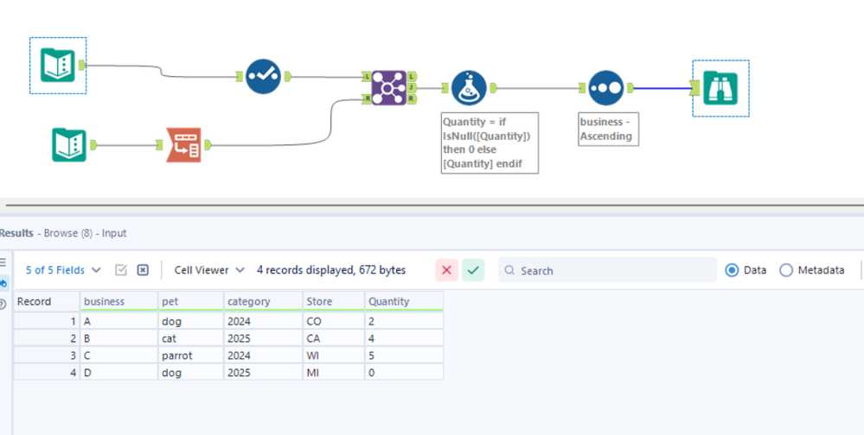Click the green checkmark apply button
864x435 pixels.
click(473, 270)
